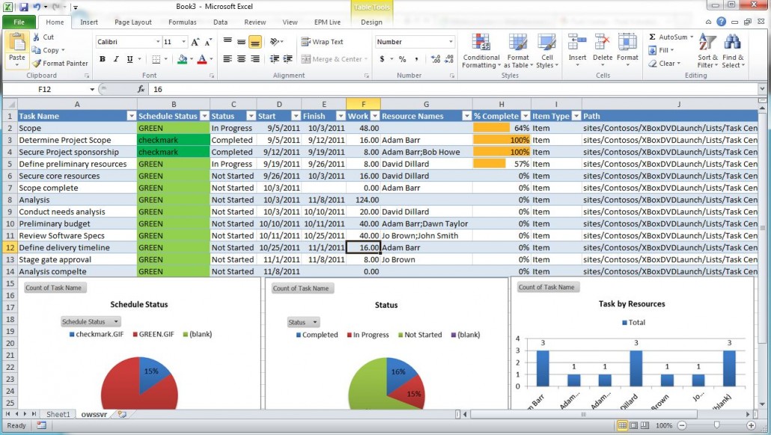Click Increase Decimal

coord(435,59)
